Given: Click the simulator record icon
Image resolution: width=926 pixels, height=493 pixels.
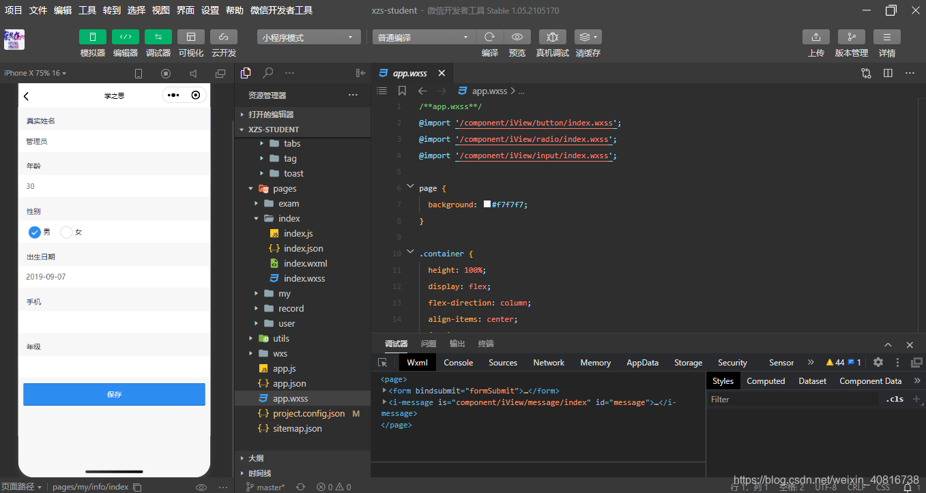Looking at the screenshot, I should [166, 74].
